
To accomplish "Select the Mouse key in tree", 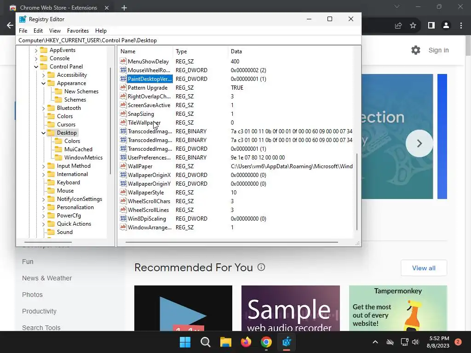I will tap(65, 191).
